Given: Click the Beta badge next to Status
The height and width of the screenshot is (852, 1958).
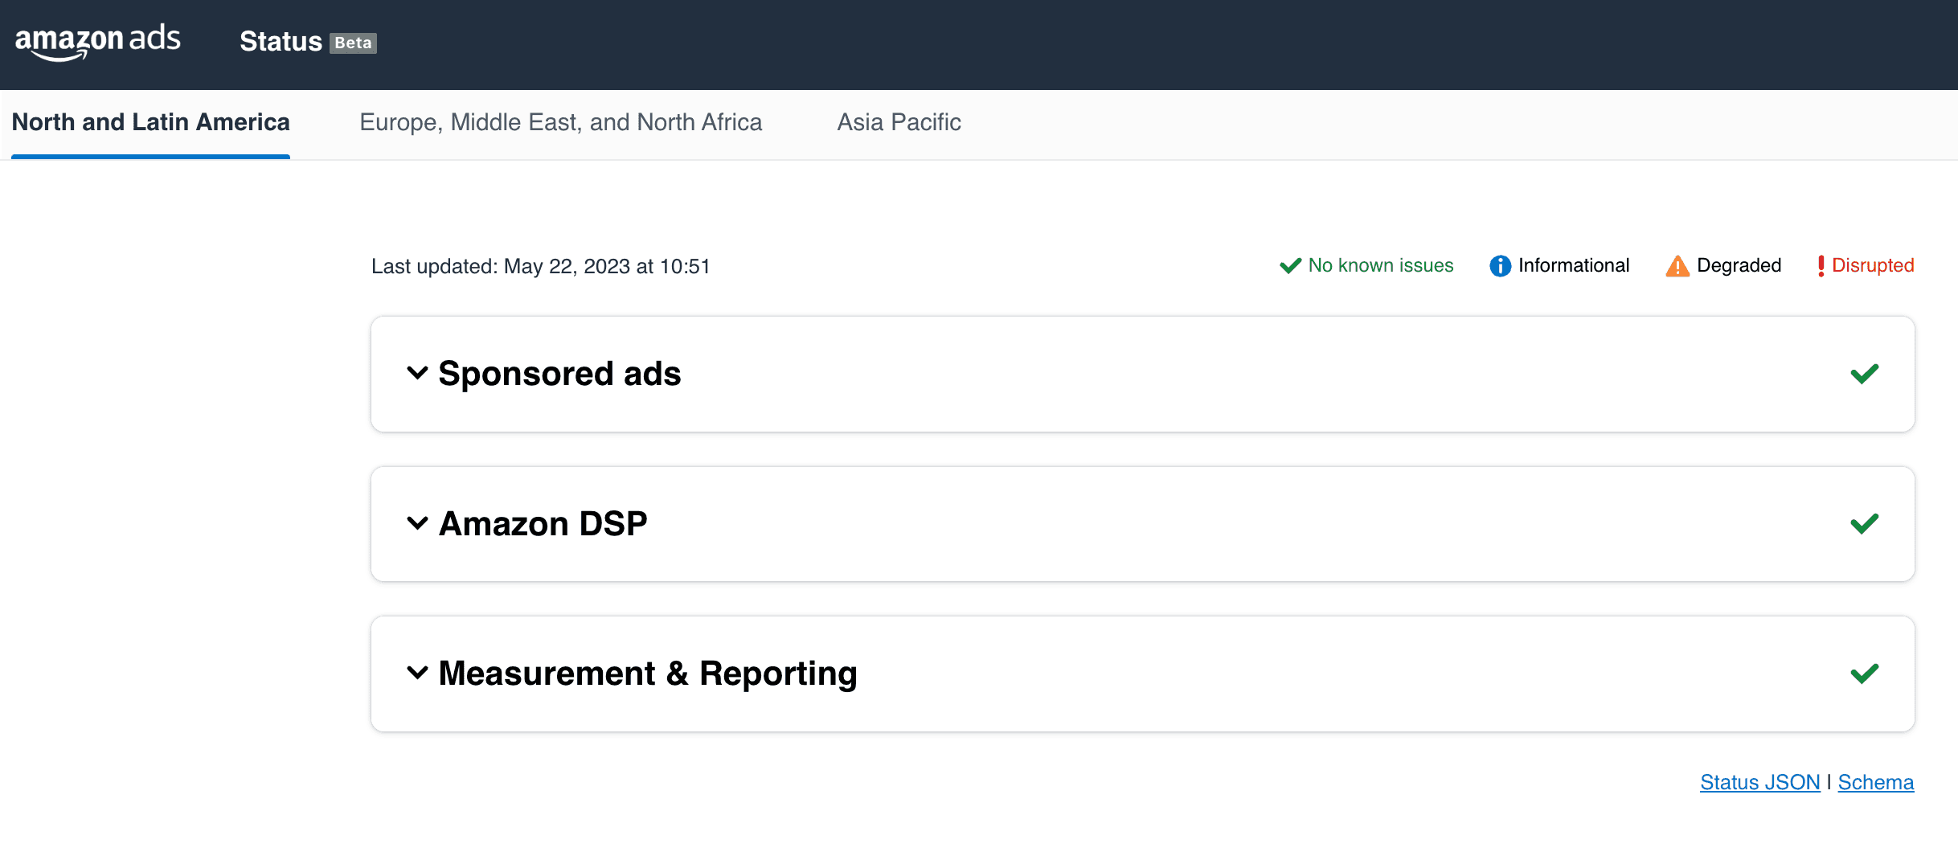Looking at the screenshot, I should tap(353, 43).
